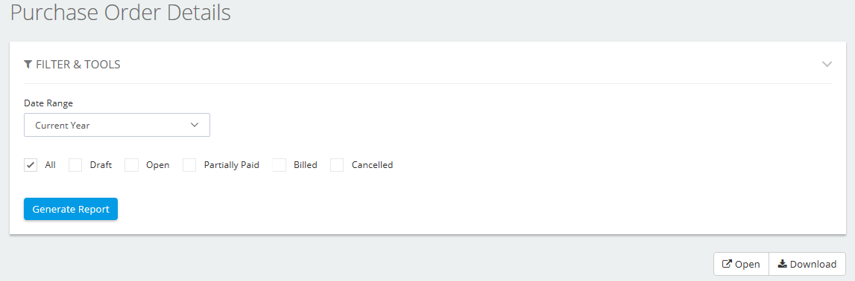Select the Billed checkbox
Screen dimensions: 855x281
click(x=280, y=165)
